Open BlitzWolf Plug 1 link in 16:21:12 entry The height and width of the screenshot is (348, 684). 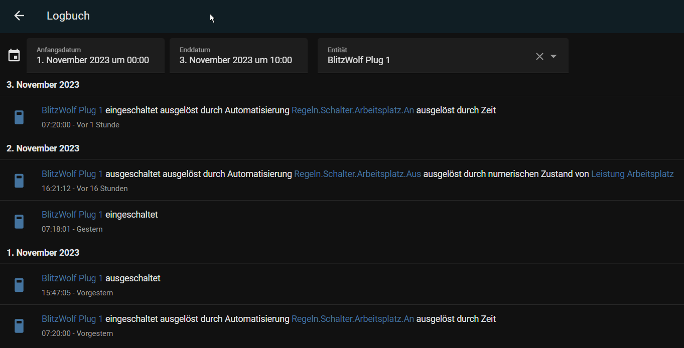[72, 174]
